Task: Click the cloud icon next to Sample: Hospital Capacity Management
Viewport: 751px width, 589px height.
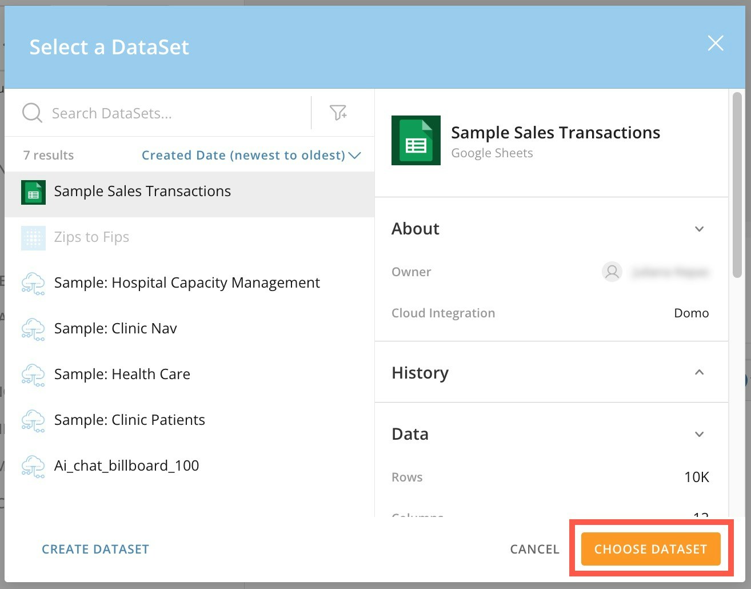Action: 33,284
